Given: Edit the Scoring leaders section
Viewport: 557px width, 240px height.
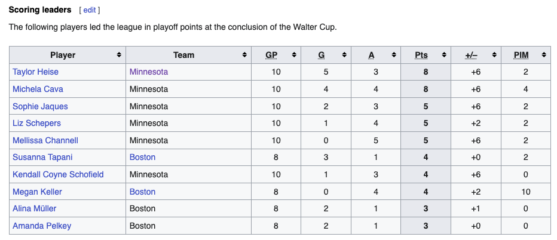Looking at the screenshot, I should coord(89,10).
